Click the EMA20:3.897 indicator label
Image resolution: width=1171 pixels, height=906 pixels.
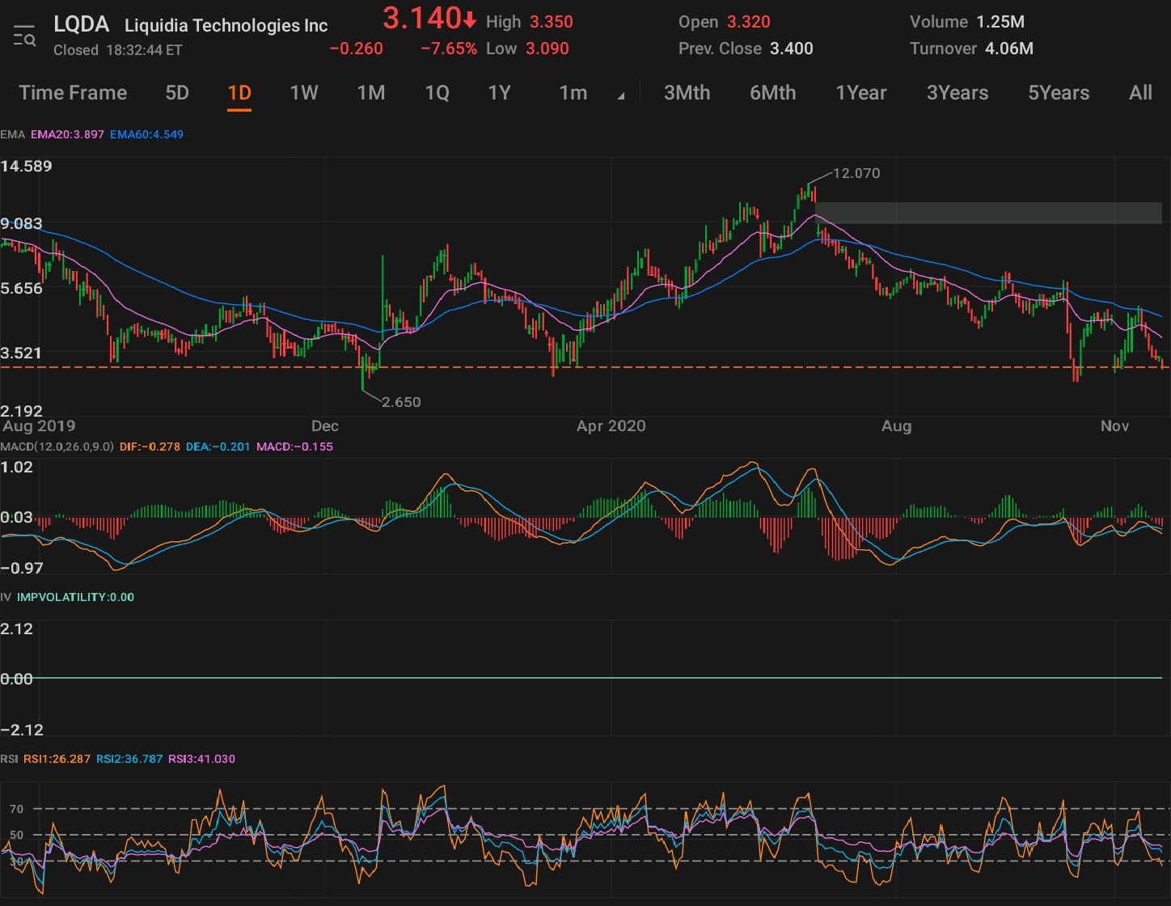click(67, 134)
